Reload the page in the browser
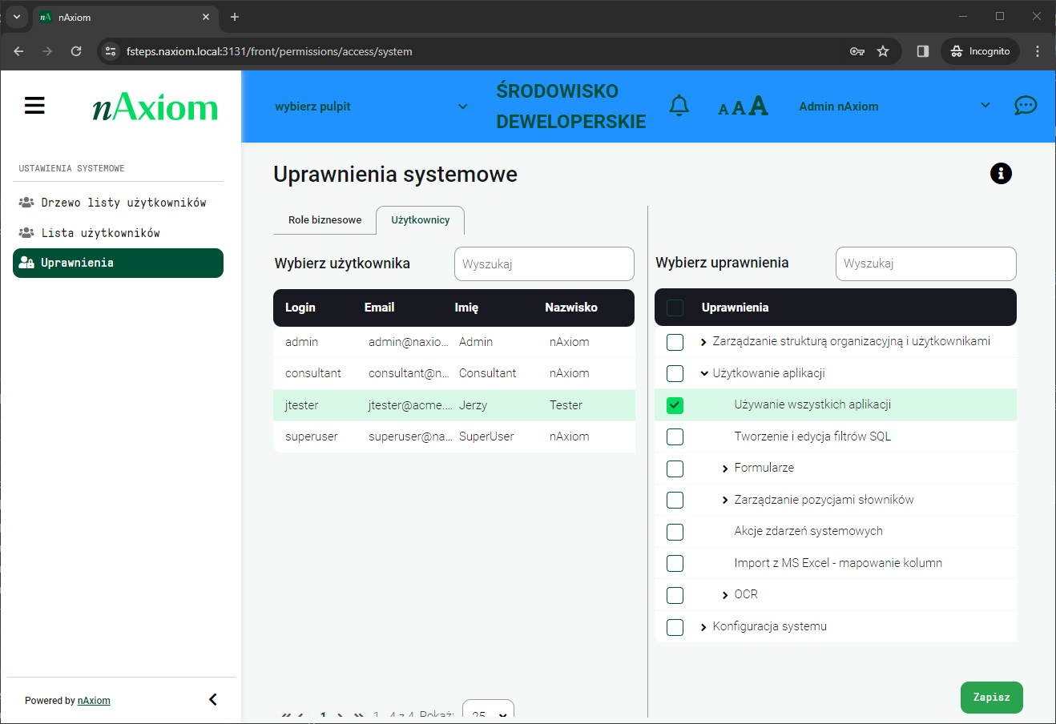The height and width of the screenshot is (724, 1056). coord(76,51)
